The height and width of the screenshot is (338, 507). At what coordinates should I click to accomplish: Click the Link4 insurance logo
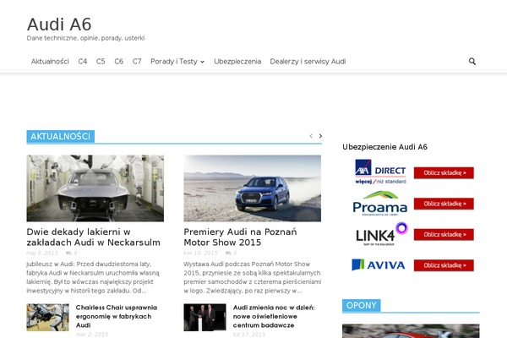click(x=379, y=234)
